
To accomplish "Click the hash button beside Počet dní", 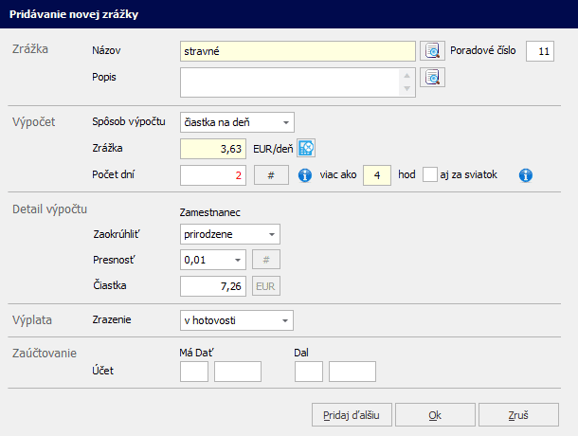I will coord(271,175).
